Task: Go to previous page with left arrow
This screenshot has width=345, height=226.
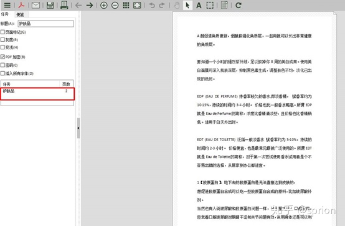Action: 78,5
